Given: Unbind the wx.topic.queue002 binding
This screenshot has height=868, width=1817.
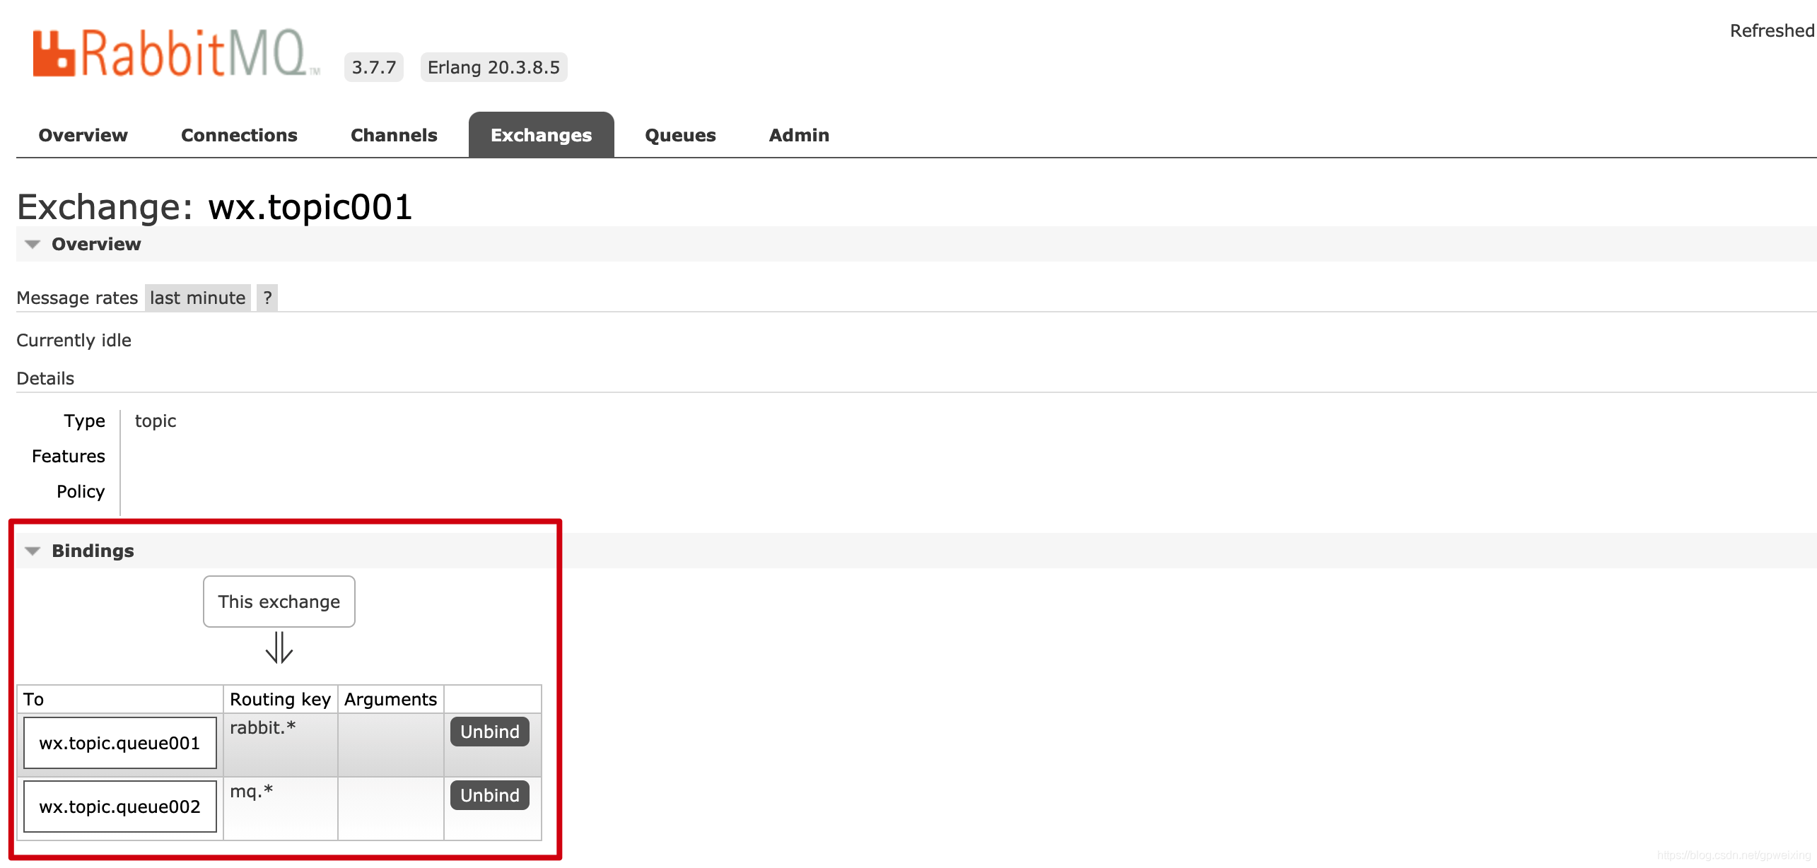Looking at the screenshot, I should (x=489, y=796).
